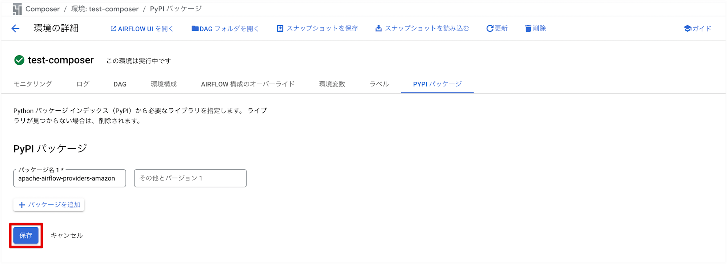Screen dimensions: 727x264
Task: Click the green running status check icon
Action: [x=19, y=60]
